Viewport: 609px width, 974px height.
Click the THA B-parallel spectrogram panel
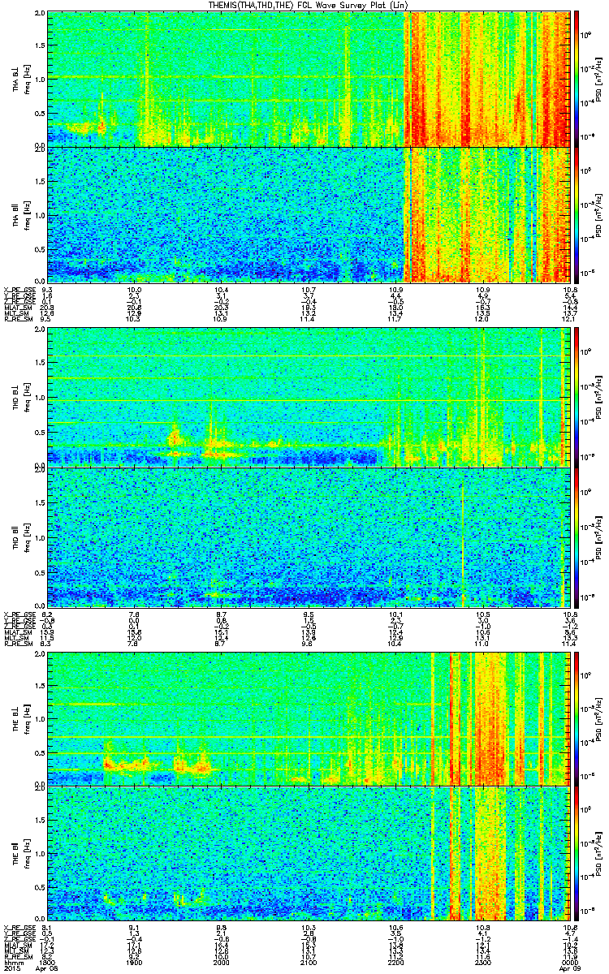[x=310, y=214]
